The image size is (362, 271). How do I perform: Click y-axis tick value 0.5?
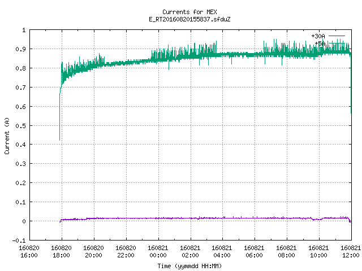click(x=20, y=125)
